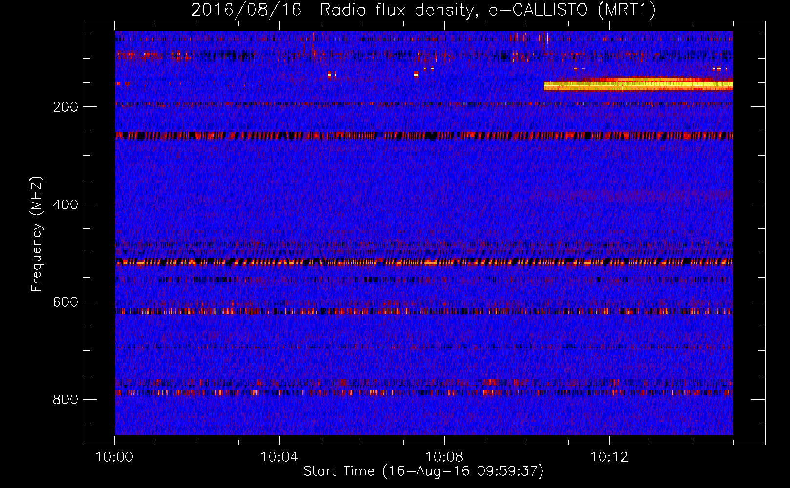Click the bright yellow emission band near 160 MHz
This screenshot has height=488, width=790.
[639, 85]
